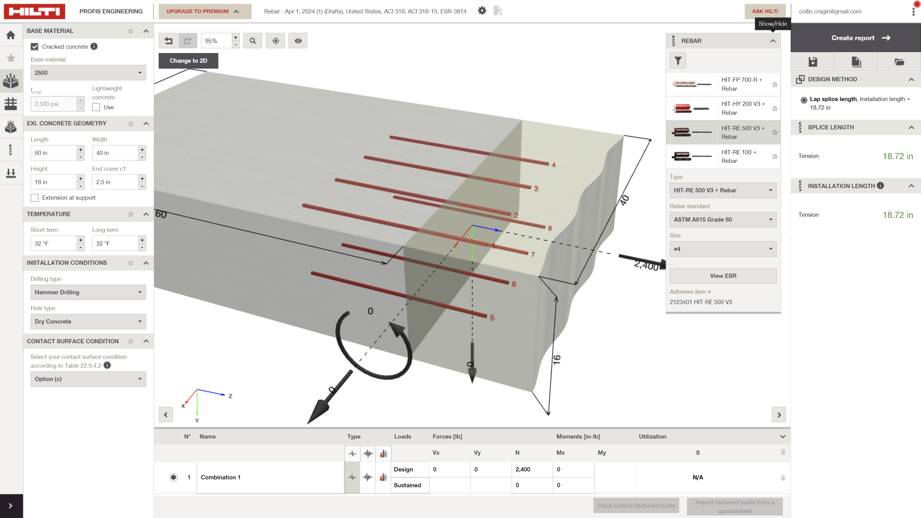Screen dimensions: 921x518
Task: Click the save floppy disk icon
Action: coord(813,62)
